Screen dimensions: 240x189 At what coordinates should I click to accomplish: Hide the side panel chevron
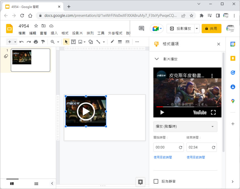pyautogui.click(x=233, y=182)
